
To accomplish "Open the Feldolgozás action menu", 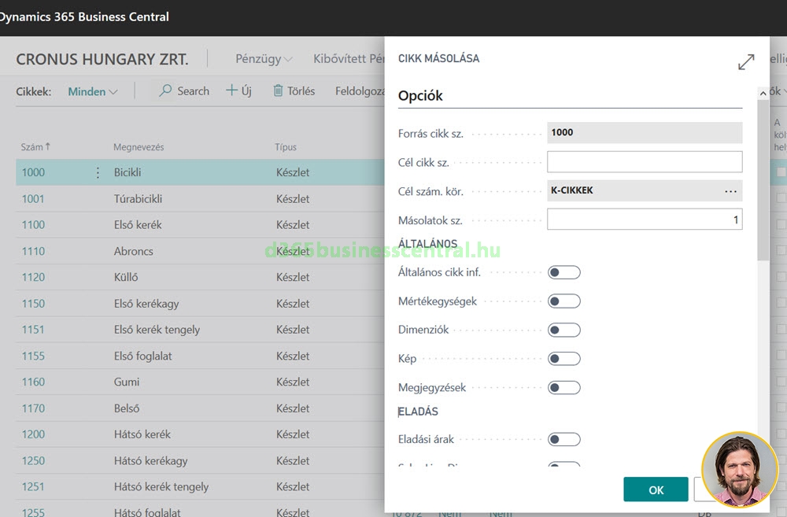I will click(359, 91).
